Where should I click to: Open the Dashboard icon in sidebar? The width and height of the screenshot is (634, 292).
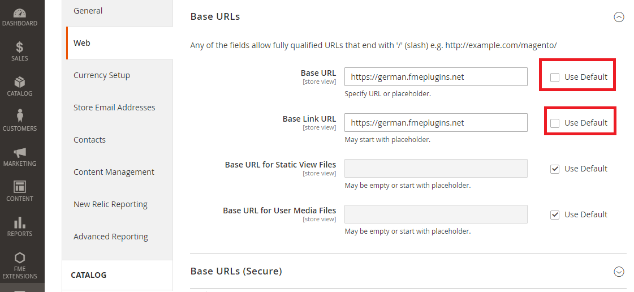(x=20, y=13)
